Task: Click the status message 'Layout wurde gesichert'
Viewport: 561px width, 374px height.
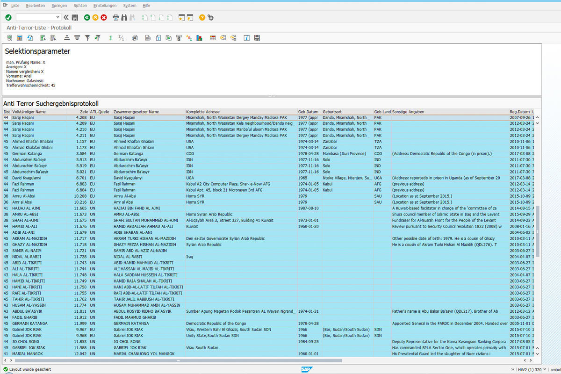Action: tap(29, 369)
